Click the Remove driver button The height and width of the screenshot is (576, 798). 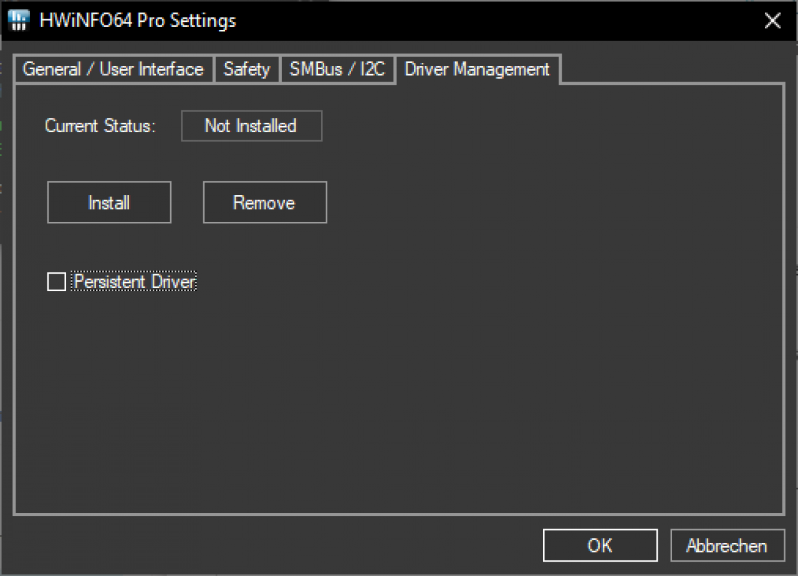265,203
